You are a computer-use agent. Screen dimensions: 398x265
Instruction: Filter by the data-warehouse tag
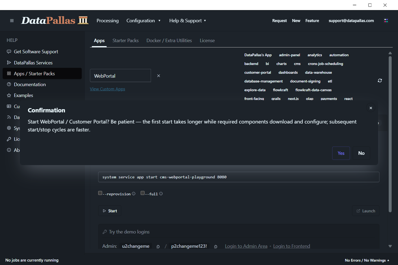(318, 72)
